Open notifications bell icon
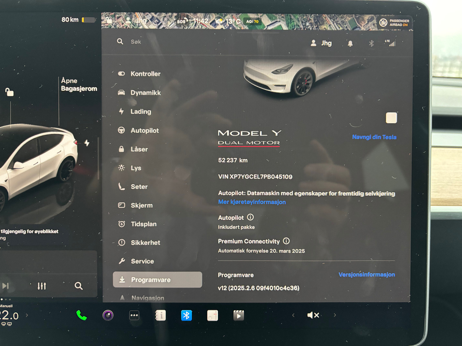 tap(350, 44)
